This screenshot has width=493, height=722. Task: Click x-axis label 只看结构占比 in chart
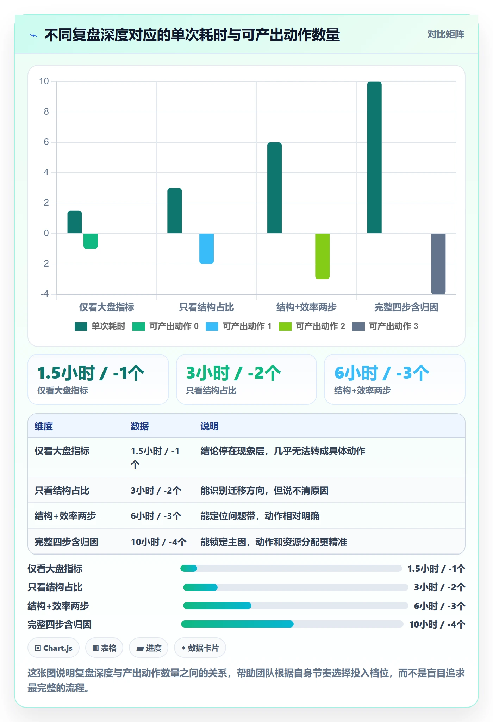click(x=207, y=307)
